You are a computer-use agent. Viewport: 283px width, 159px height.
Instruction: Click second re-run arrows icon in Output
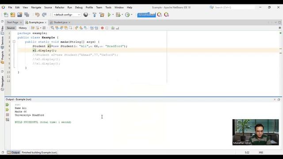coord(8,110)
